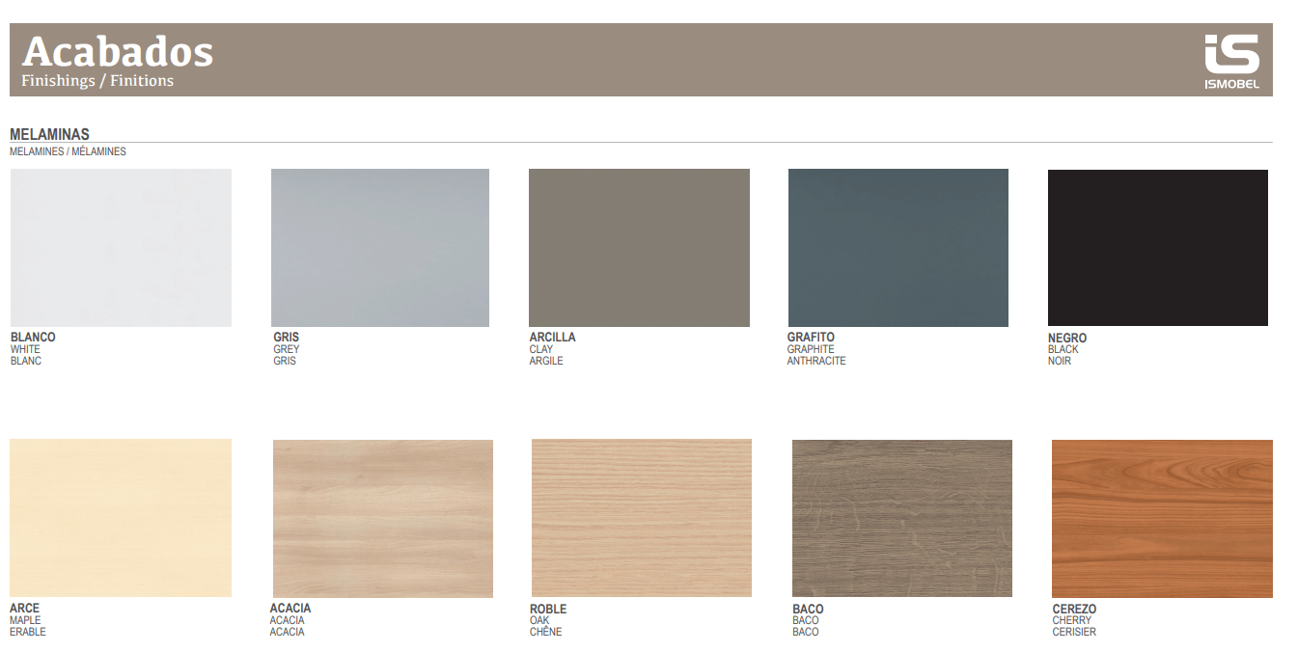Image resolution: width=1298 pixels, height=652 pixels.
Task: Click the CEREZO label text
Action: point(1074,609)
